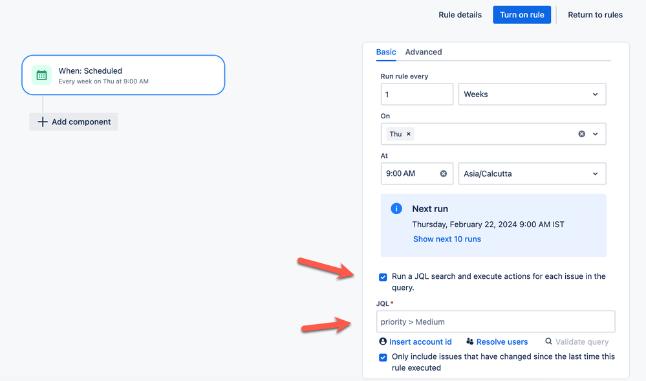Image resolution: width=646 pixels, height=381 pixels.
Task: Expand the On days dropdown chevron
Action: (596, 134)
